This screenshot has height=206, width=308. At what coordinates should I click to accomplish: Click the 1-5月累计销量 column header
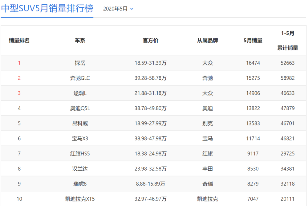tap(288, 41)
